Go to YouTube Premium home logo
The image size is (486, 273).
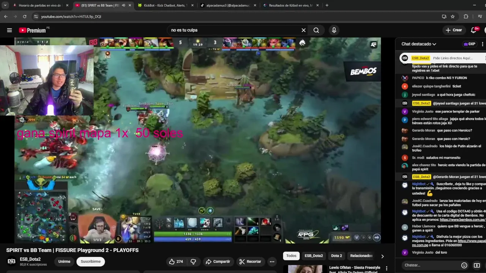(x=32, y=30)
